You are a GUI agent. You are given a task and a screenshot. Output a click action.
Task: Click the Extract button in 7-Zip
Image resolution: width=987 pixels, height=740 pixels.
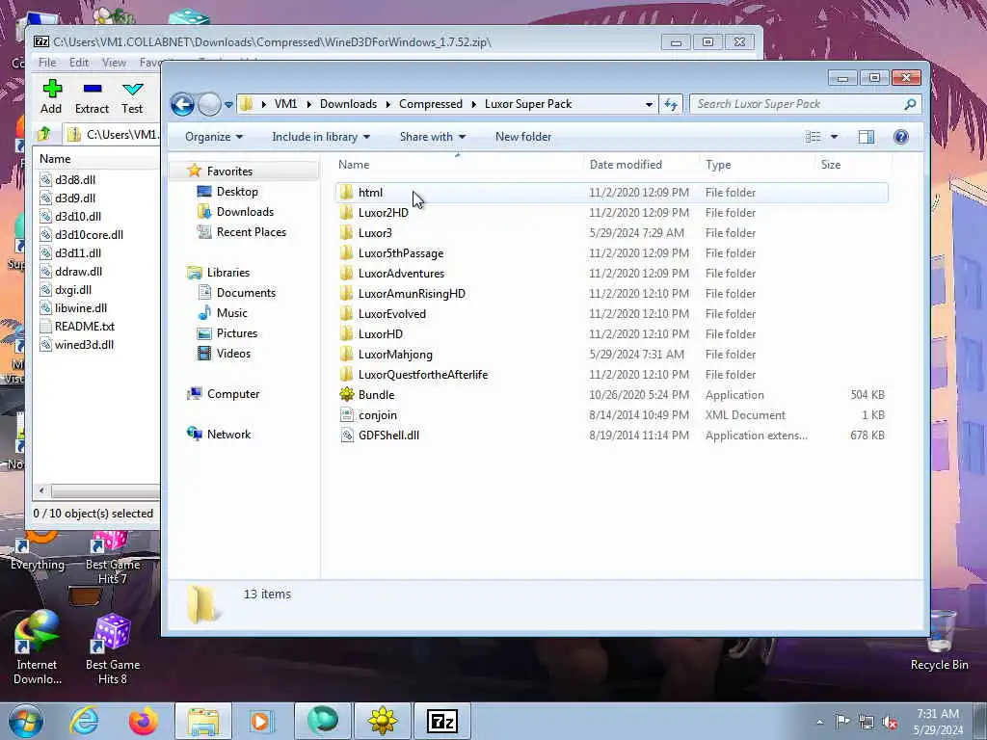92,97
